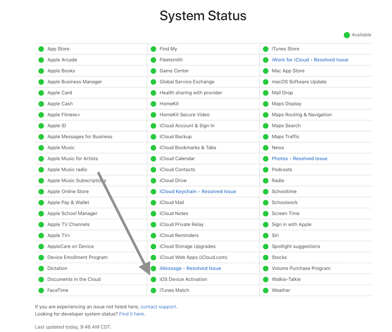This screenshot has width=392, height=332.
Task: Click the status dot beside Weather
Action: click(x=266, y=290)
